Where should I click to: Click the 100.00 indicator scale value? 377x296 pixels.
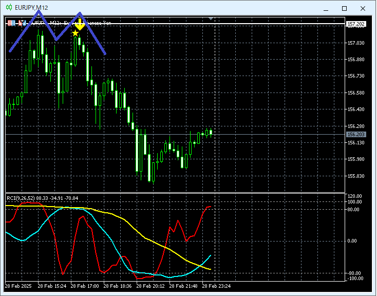pos(354,201)
